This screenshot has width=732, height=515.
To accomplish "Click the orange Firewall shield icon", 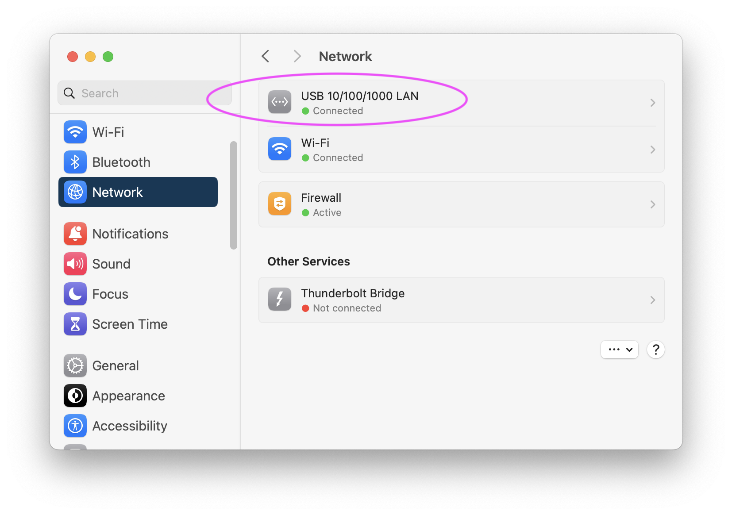I will tap(280, 204).
